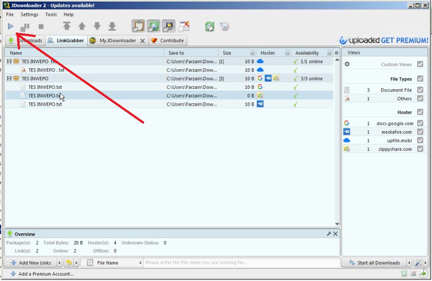The height and width of the screenshot is (281, 432).
Task: Collapse the TES INWEPO package with 3 links
Action: [9, 79]
